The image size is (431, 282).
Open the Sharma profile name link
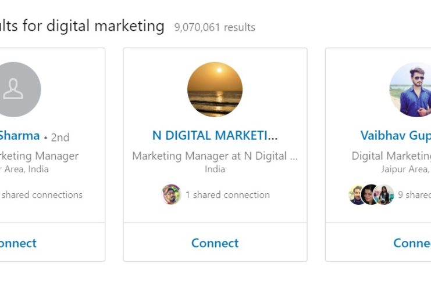(19, 136)
